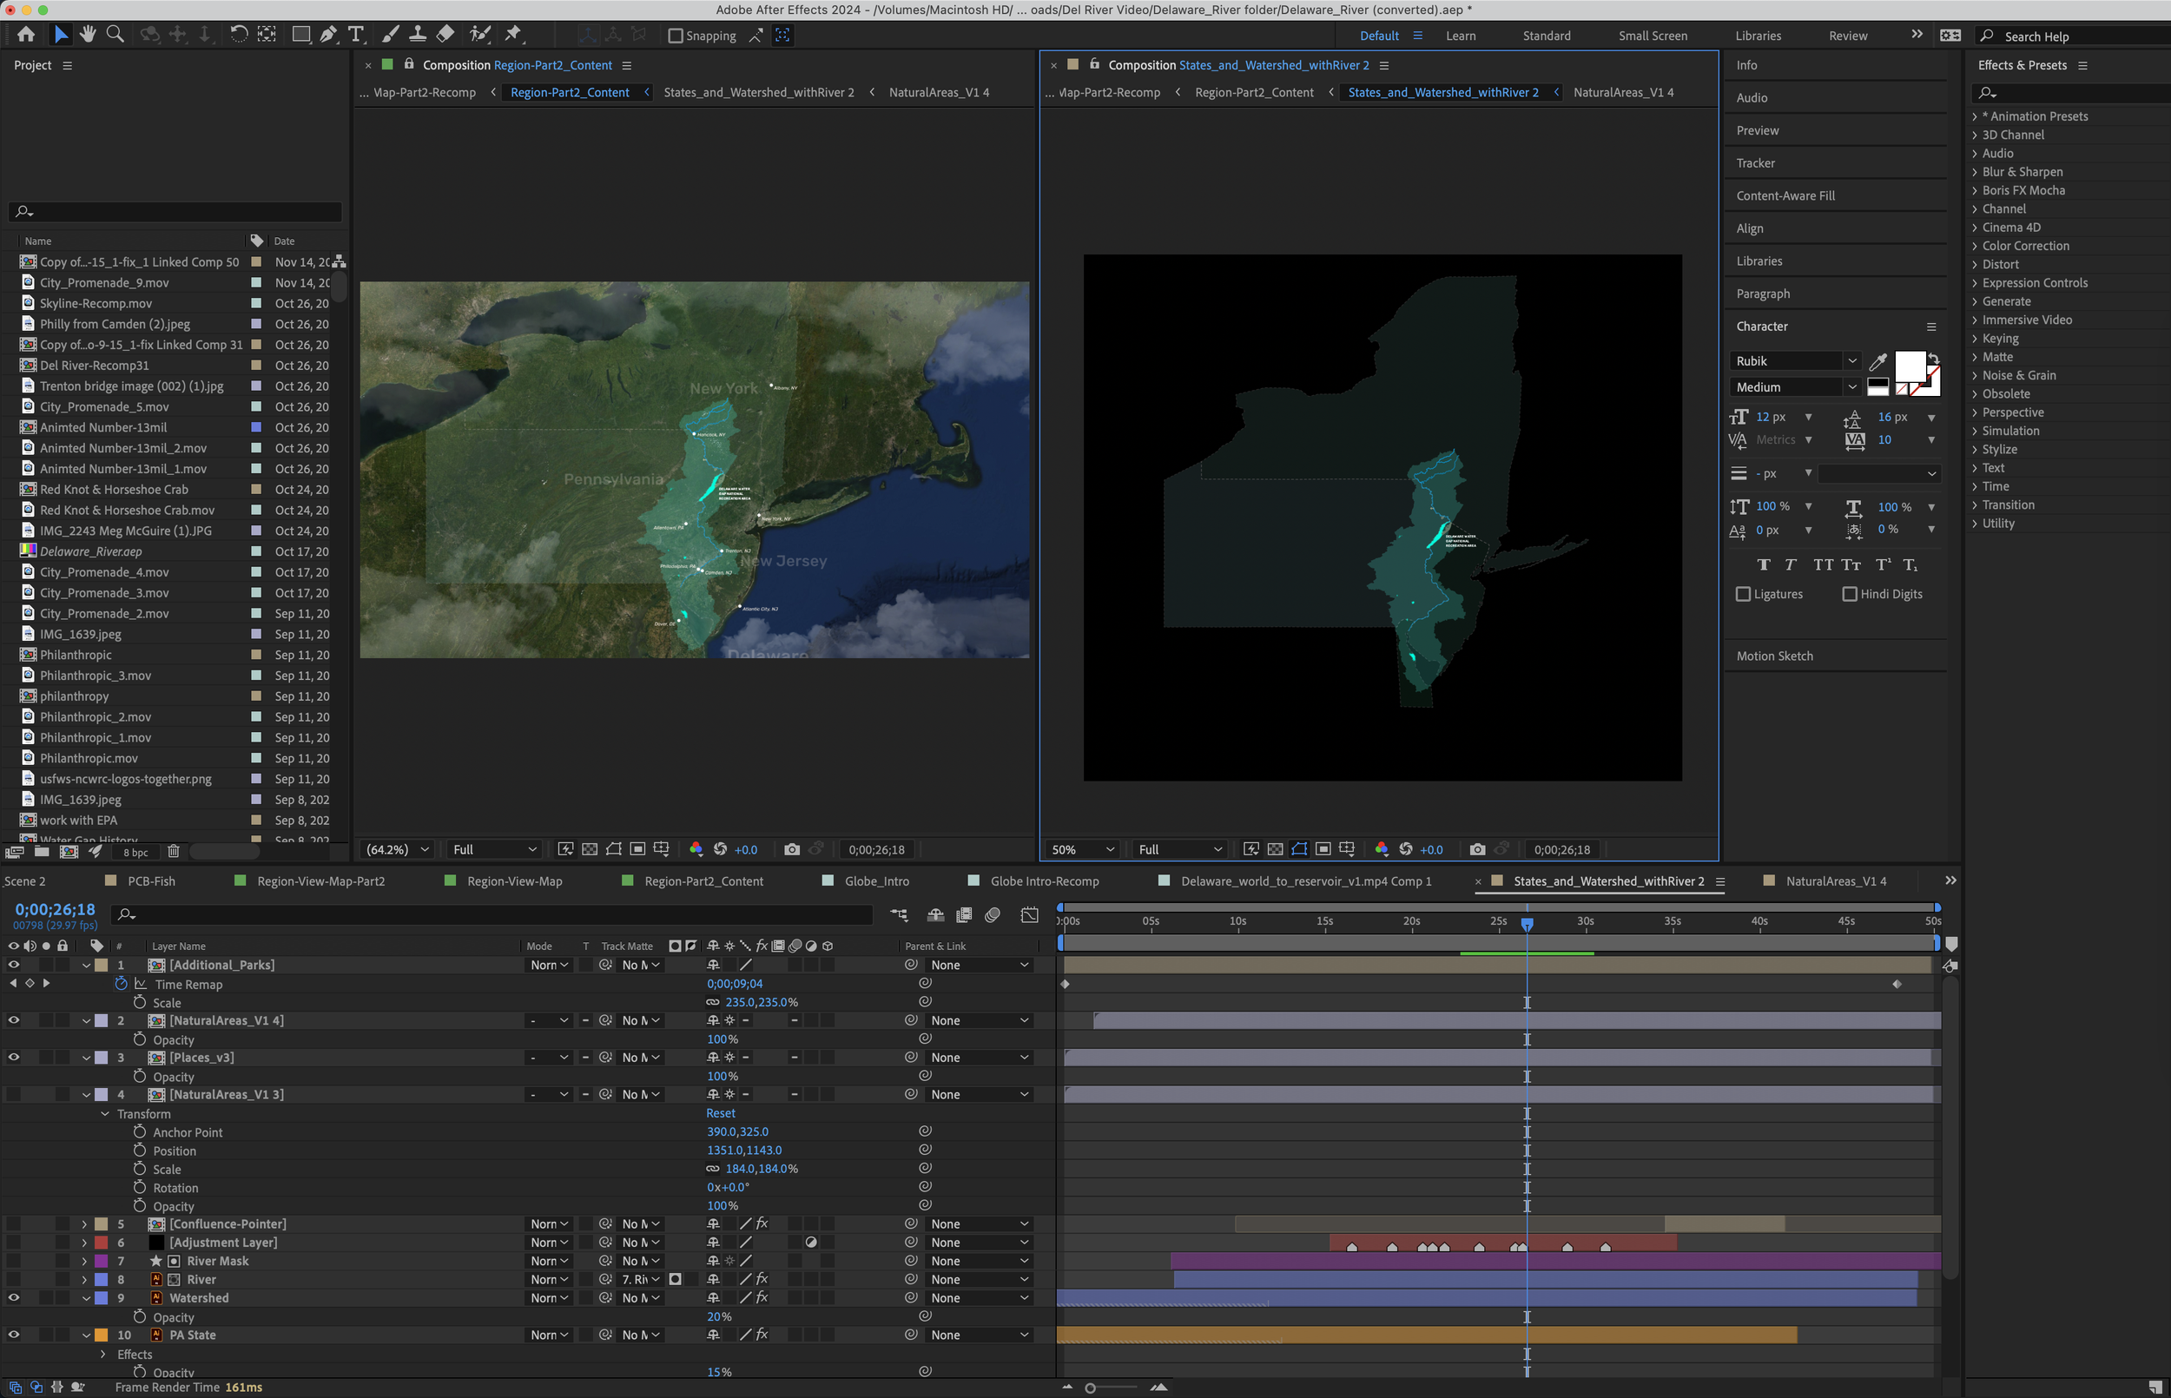Select the Hand tool

(x=87, y=35)
